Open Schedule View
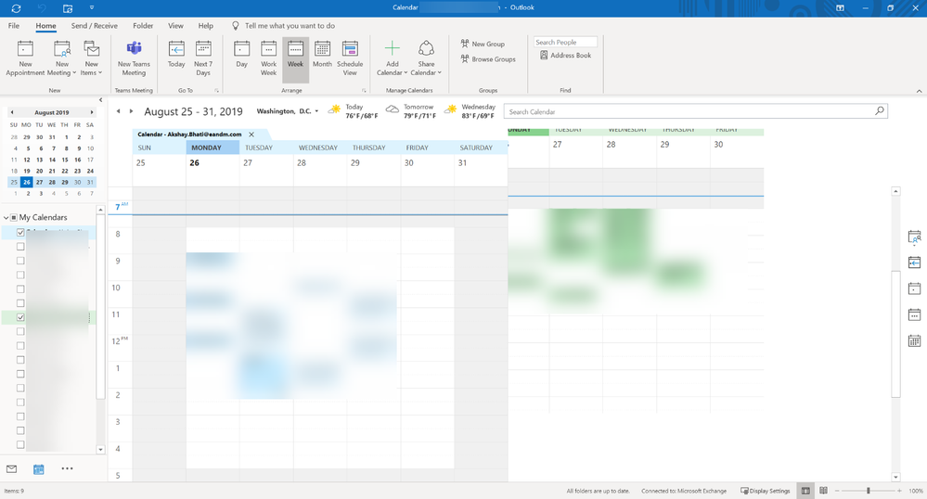 click(x=350, y=58)
